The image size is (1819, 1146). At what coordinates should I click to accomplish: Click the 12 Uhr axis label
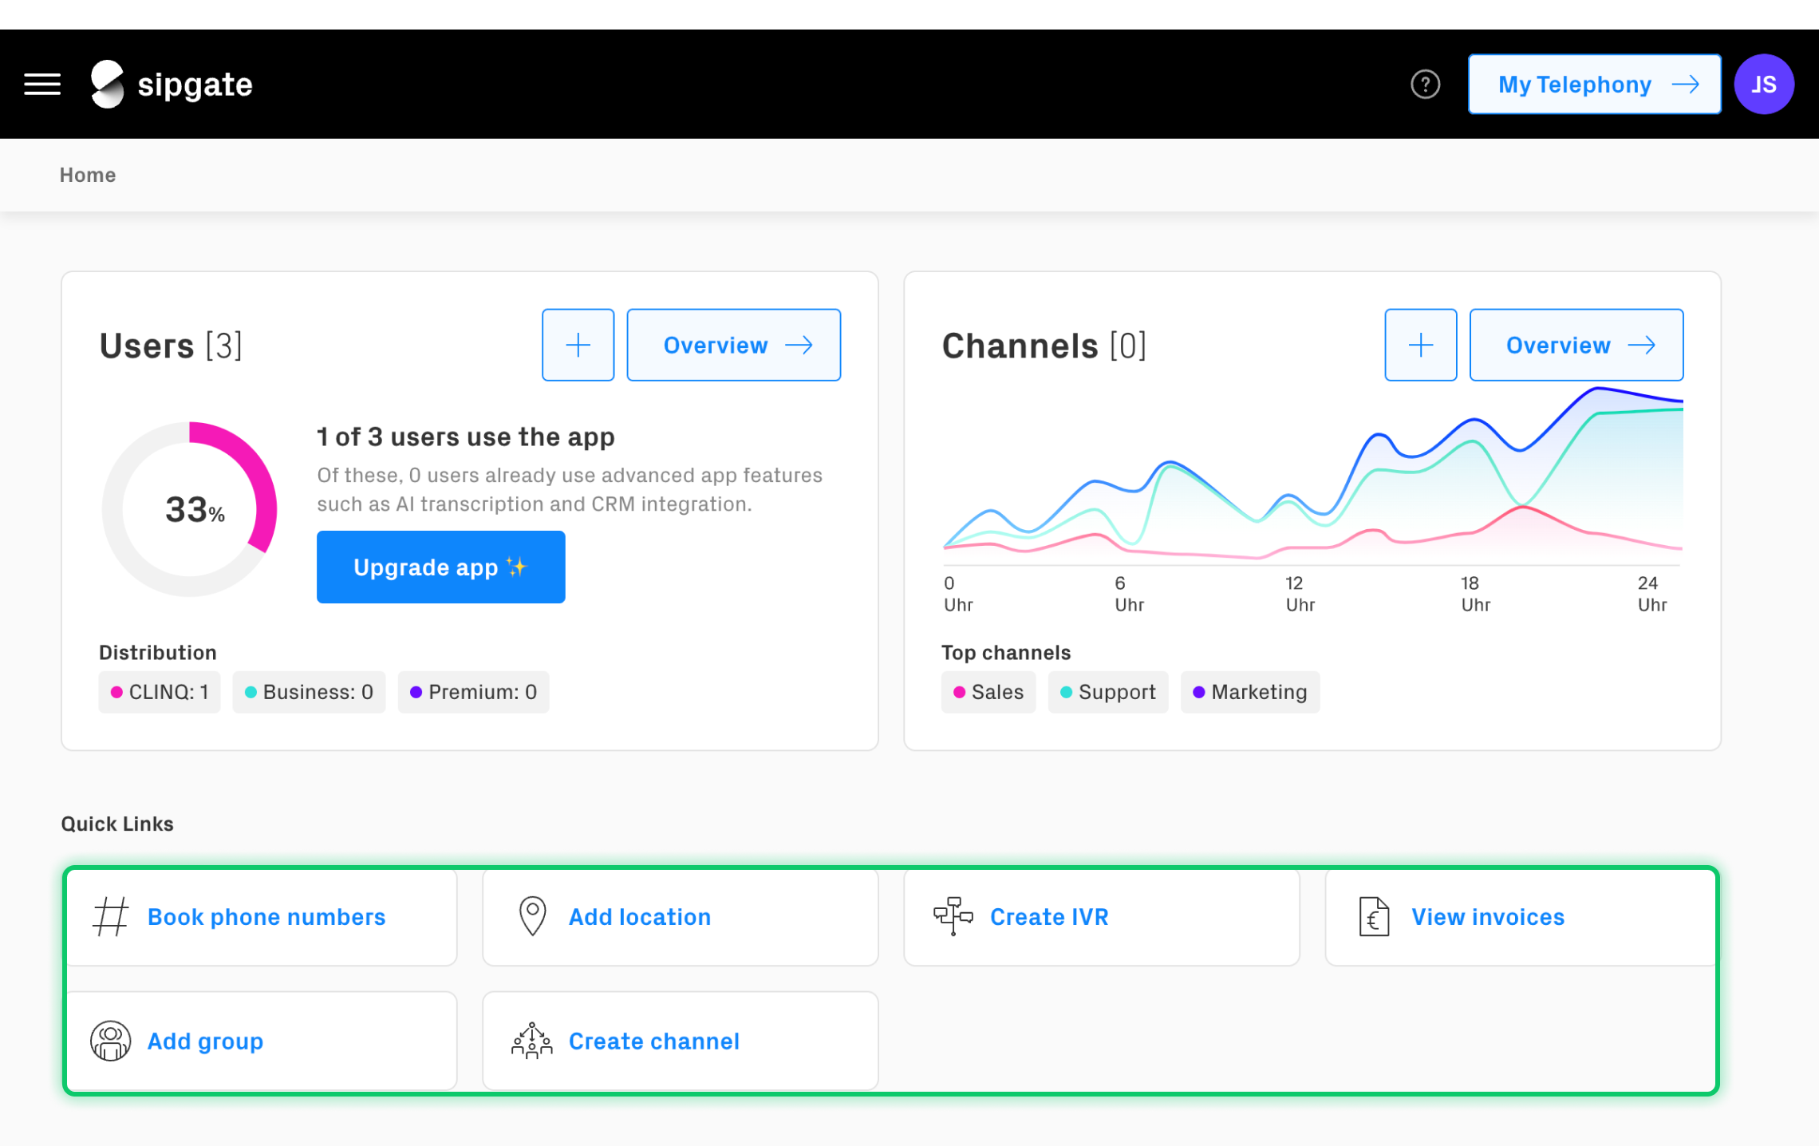(1300, 594)
